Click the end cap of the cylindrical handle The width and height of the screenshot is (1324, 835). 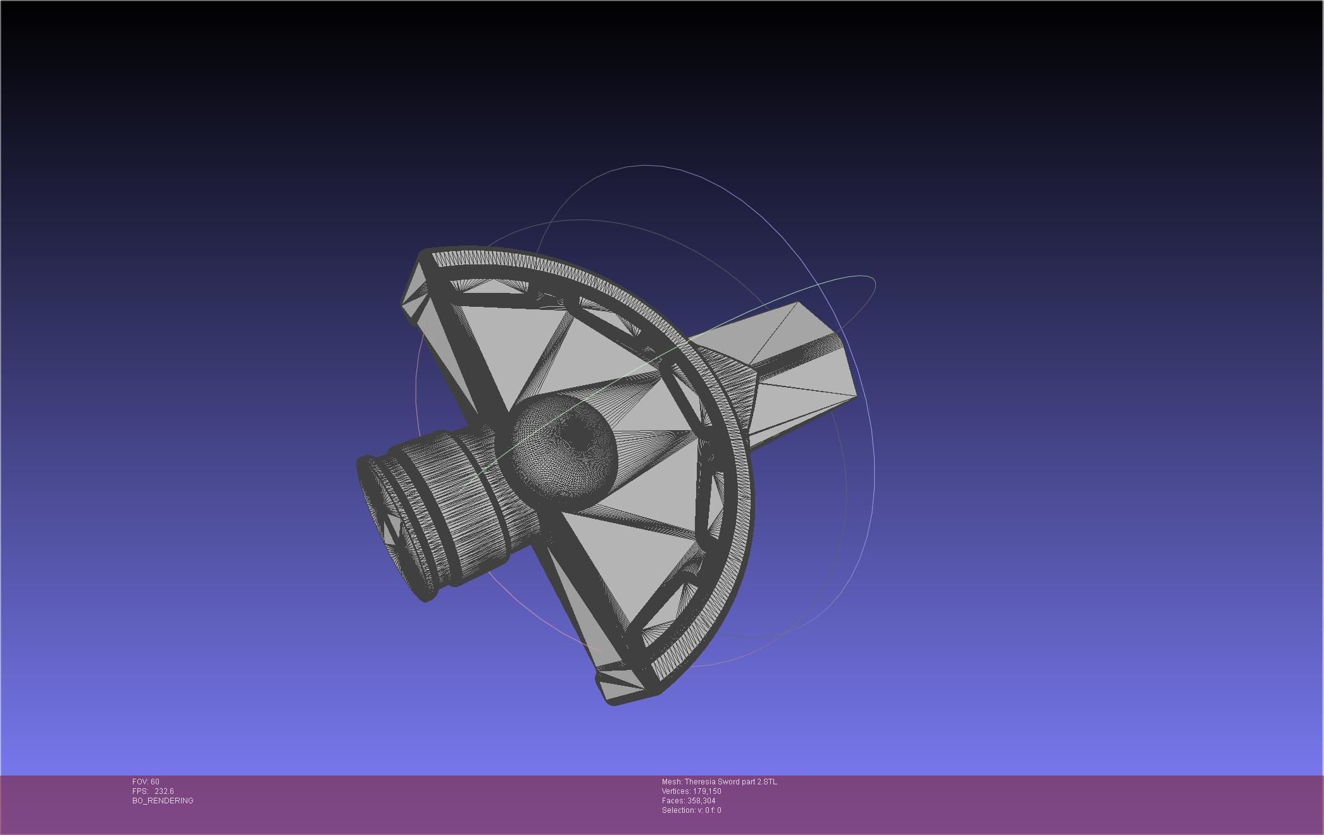click(x=389, y=528)
